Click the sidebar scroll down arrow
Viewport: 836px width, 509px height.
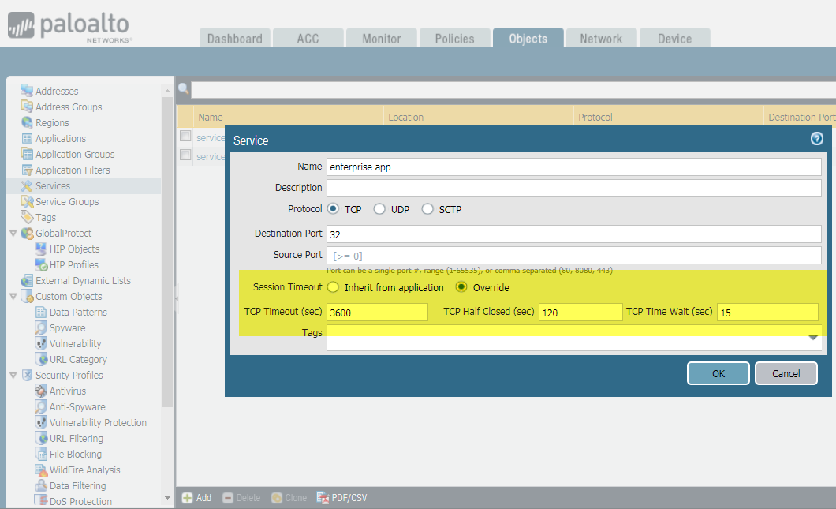167,498
